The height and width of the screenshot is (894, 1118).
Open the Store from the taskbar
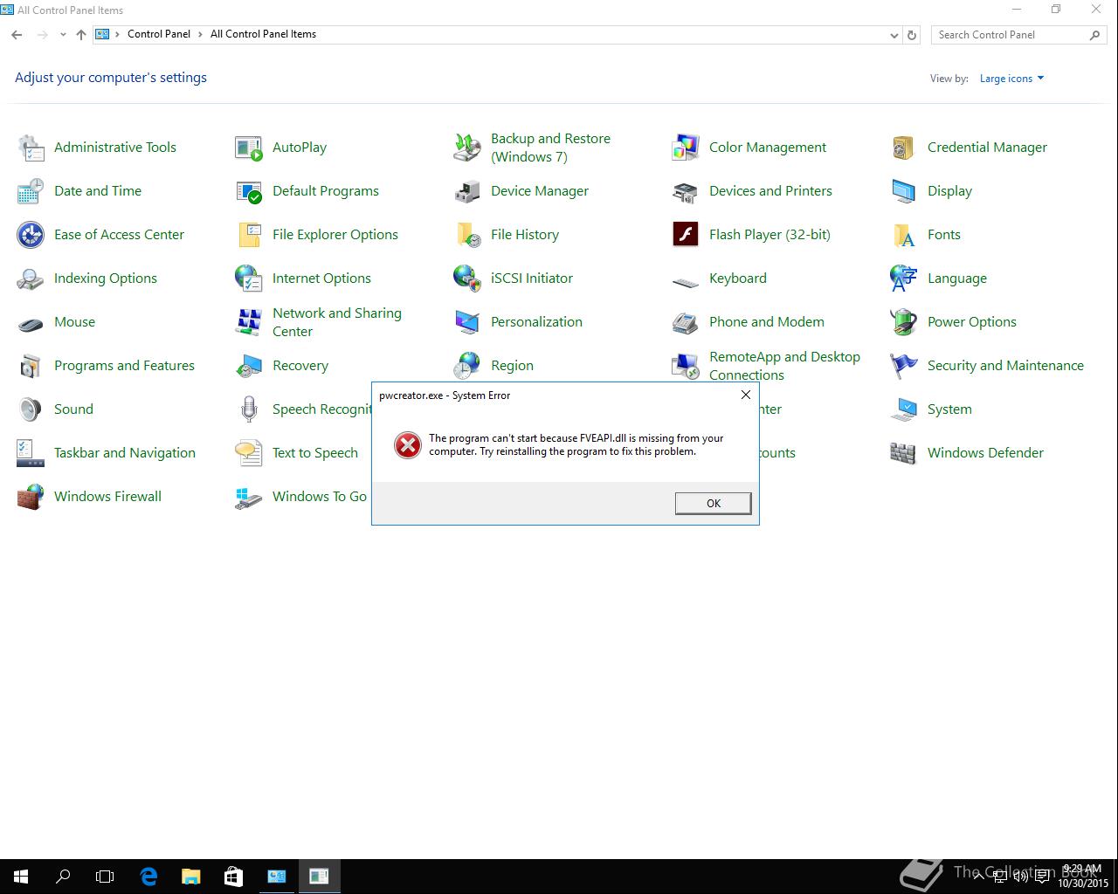233,877
